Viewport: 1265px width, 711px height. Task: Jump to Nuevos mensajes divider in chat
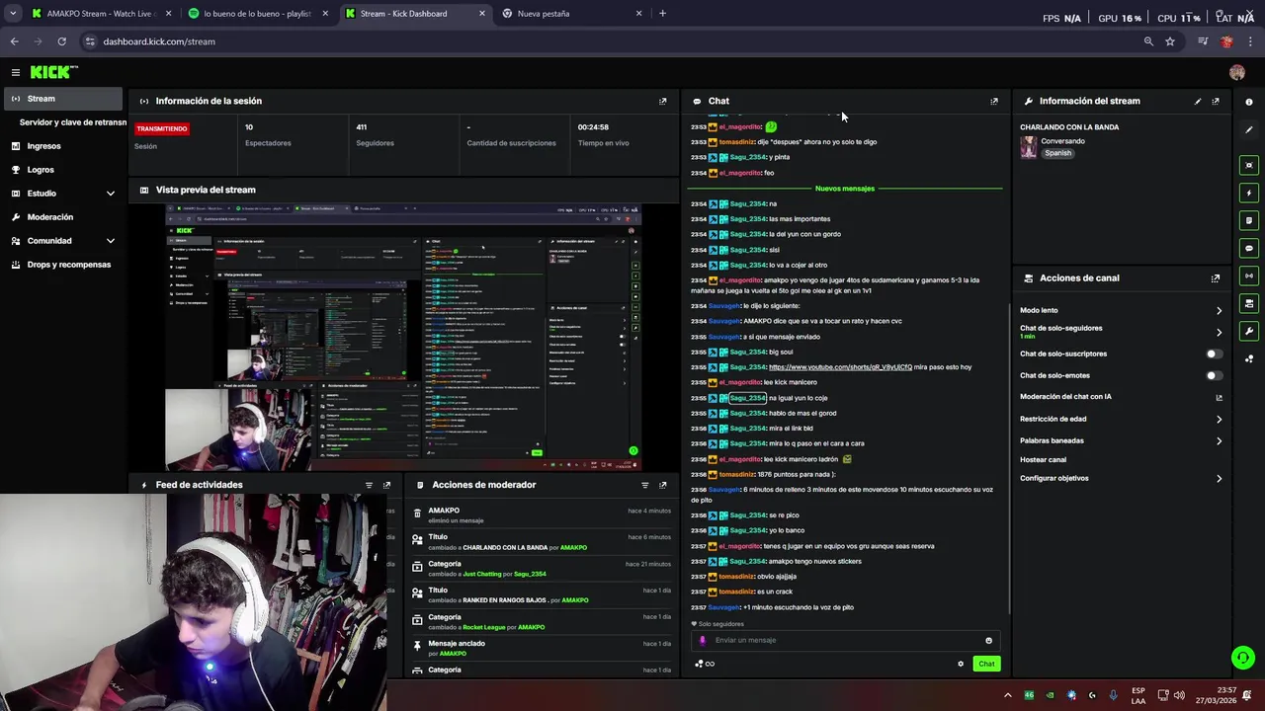coord(845,189)
